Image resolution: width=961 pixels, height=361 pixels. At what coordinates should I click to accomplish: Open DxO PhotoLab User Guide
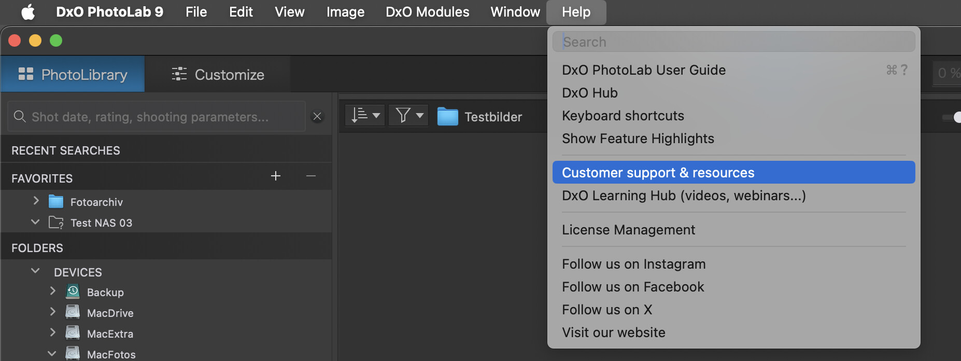(733, 70)
